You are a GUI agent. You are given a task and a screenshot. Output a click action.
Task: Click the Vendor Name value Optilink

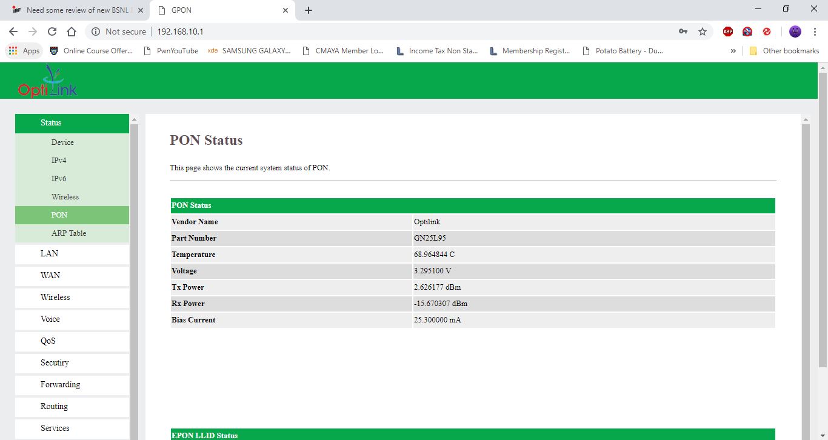(427, 222)
